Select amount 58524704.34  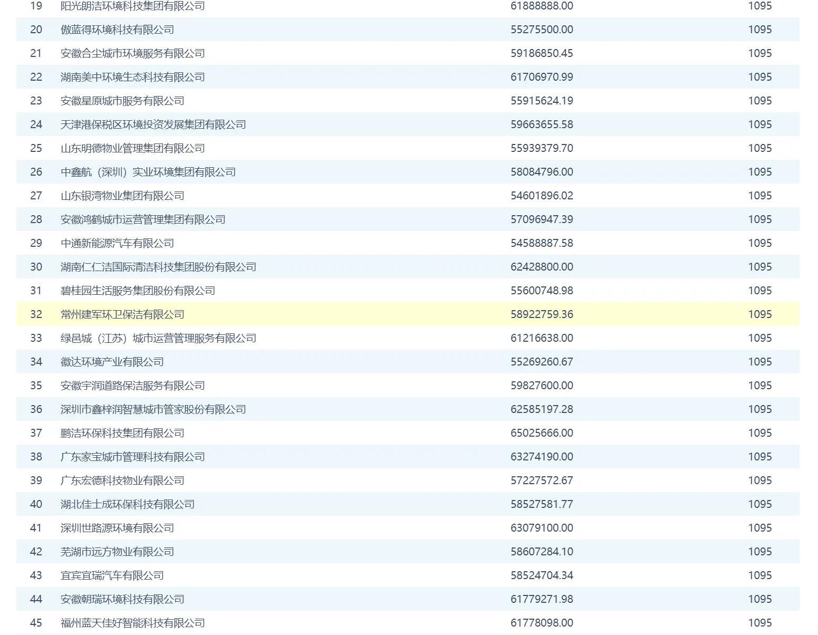pos(542,575)
